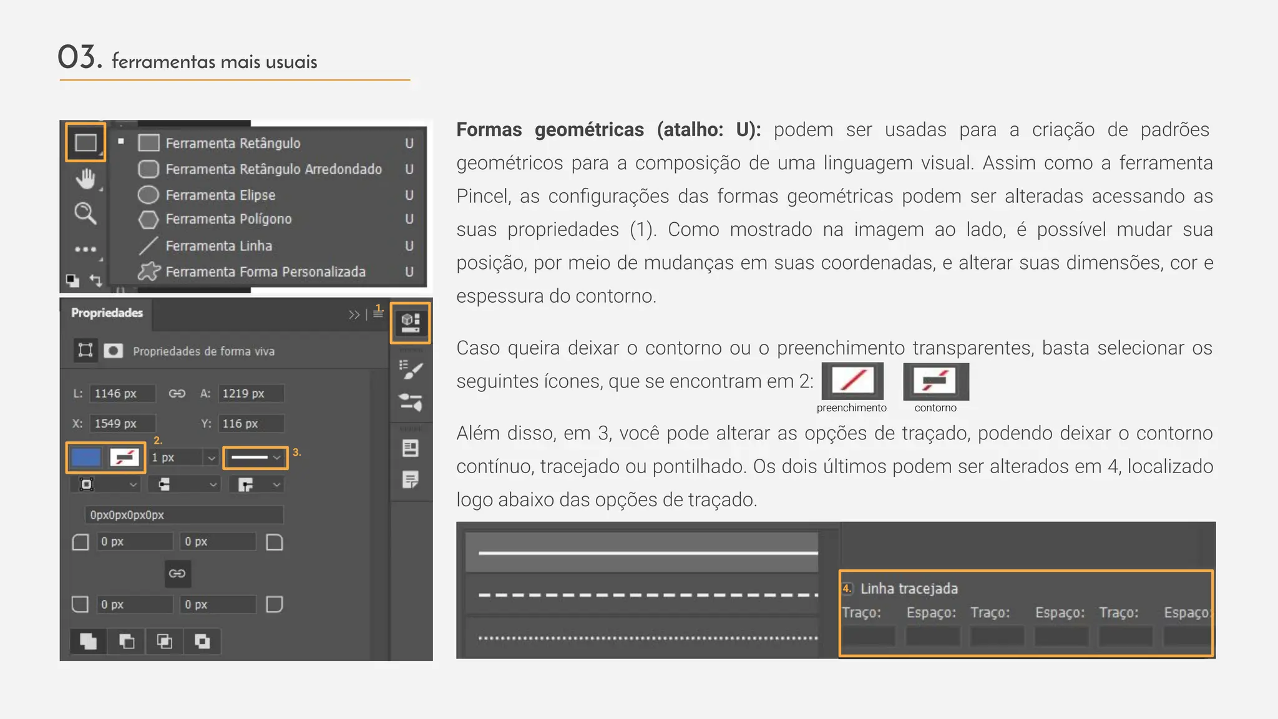Reset to default foreground and background colors
The height and width of the screenshot is (719, 1278).
73,280
